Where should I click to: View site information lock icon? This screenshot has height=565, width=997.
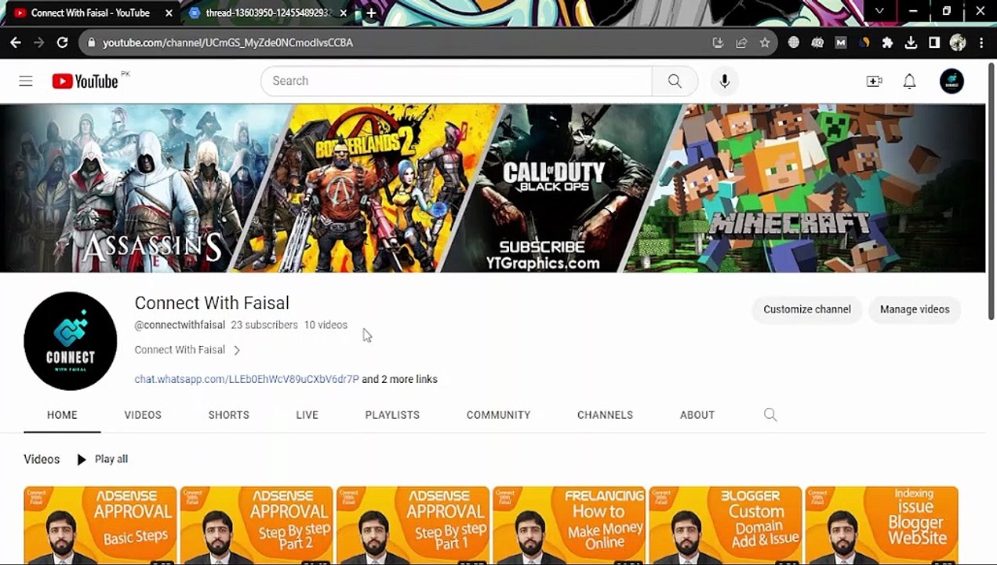point(90,42)
